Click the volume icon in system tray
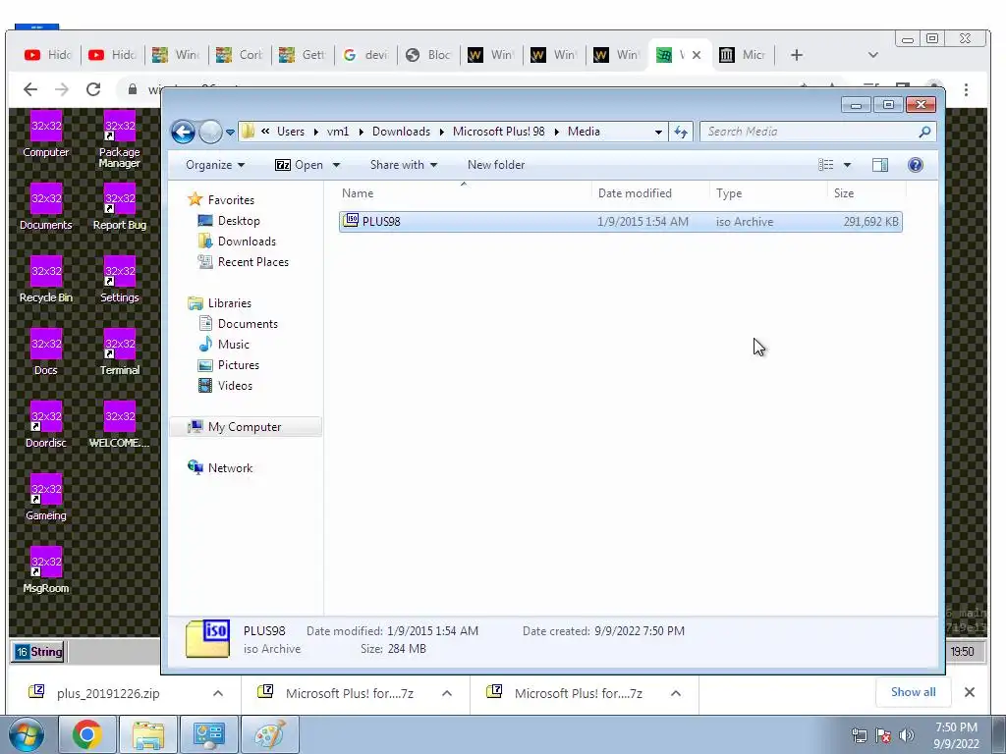The height and width of the screenshot is (754, 1006). click(x=907, y=735)
